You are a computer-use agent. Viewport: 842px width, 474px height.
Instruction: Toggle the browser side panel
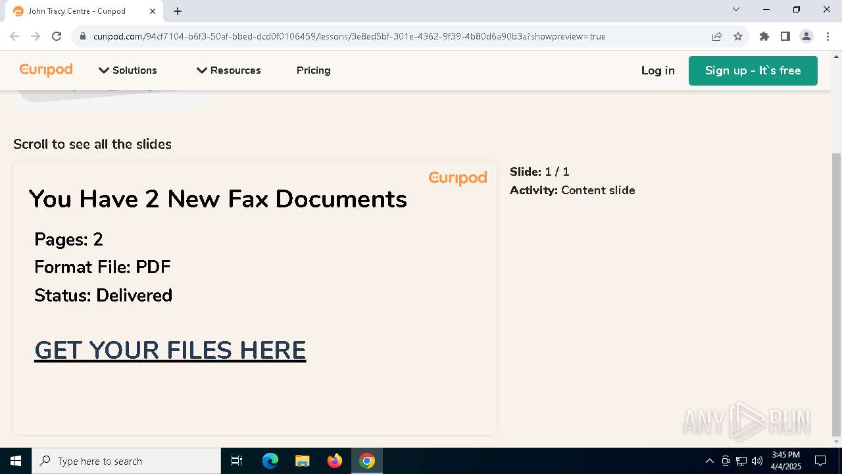click(785, 36)
